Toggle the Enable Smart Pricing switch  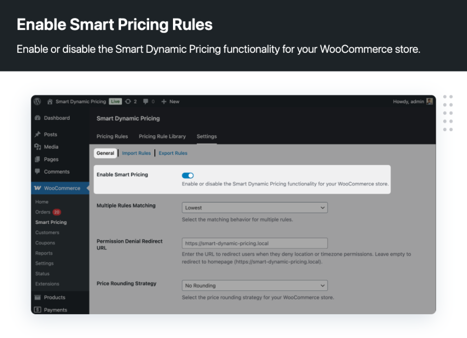[188, 176]
